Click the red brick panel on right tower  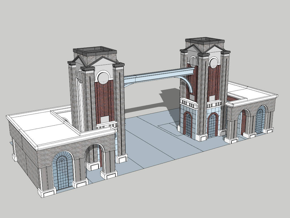(214, 83)
